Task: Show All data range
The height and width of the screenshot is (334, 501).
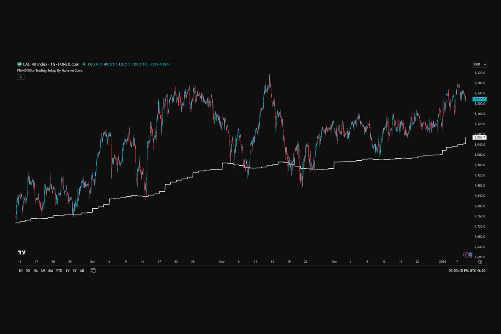Action: click(82, 271)
